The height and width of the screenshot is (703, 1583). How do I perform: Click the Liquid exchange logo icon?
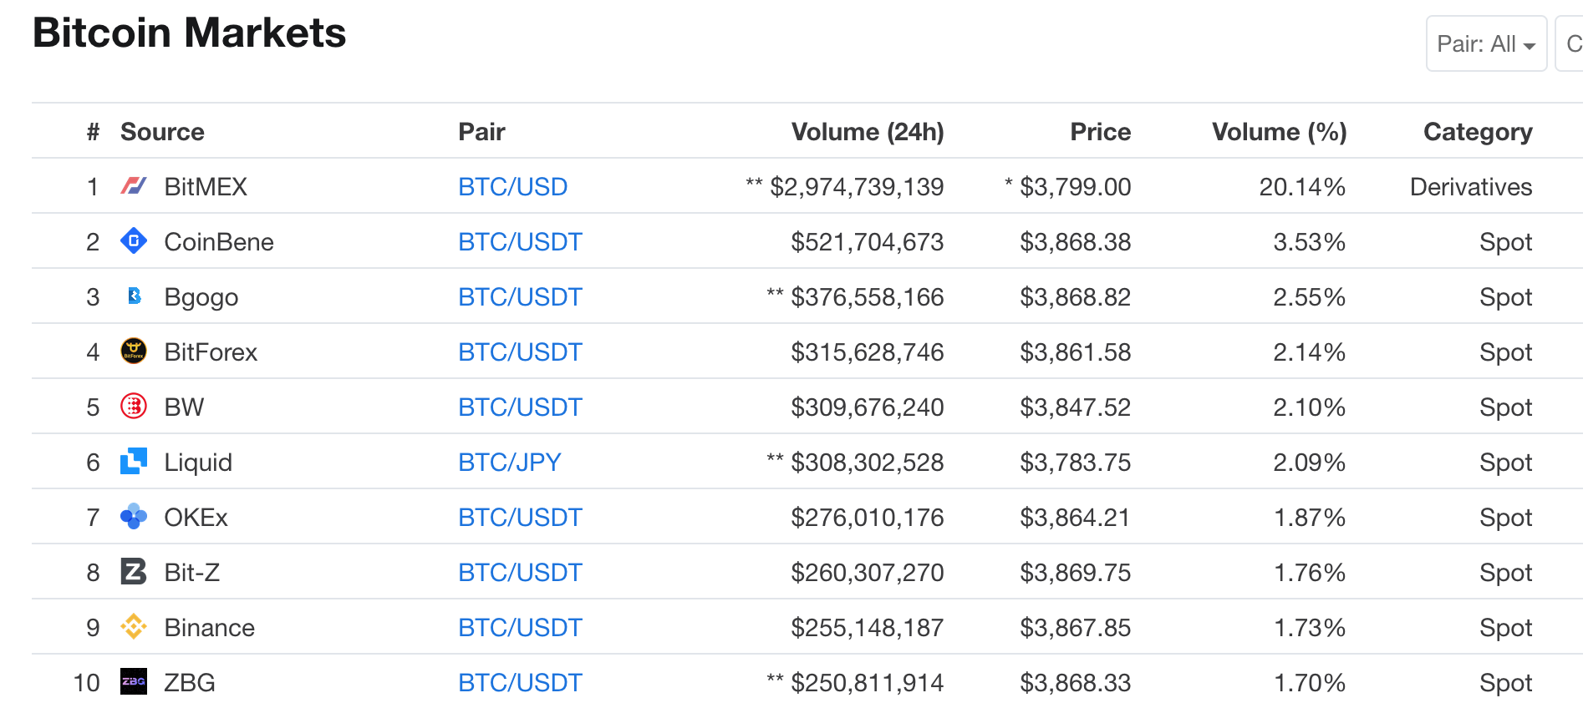134,462
